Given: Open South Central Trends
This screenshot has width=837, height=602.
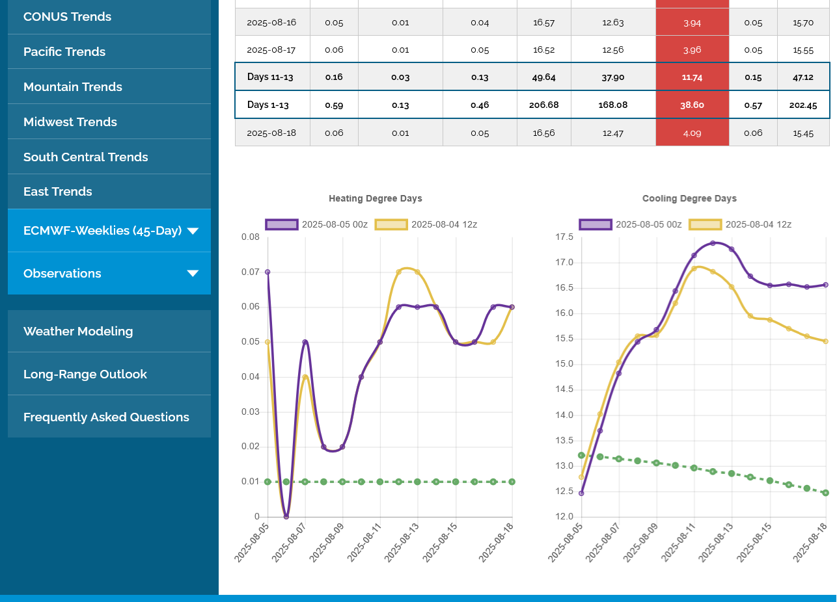Looking at the screenshot, I should 86,157.
